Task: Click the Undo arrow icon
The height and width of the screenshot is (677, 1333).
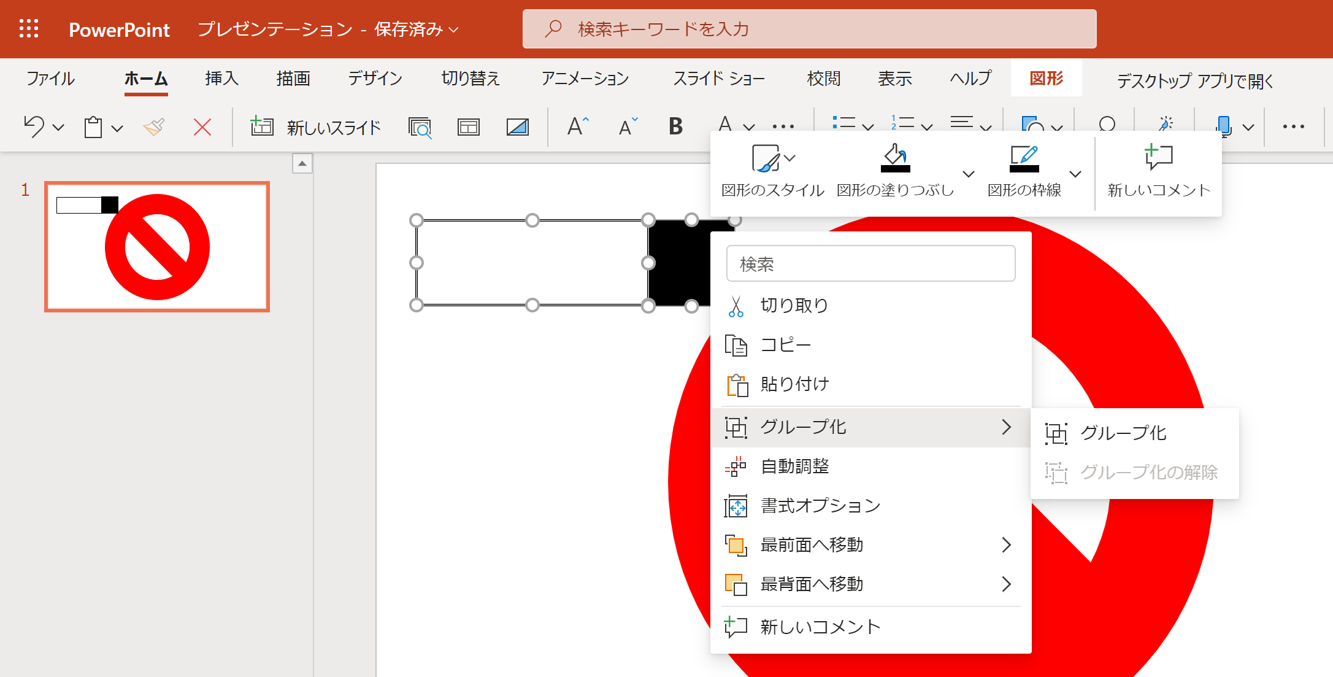Action: [34, 127]
